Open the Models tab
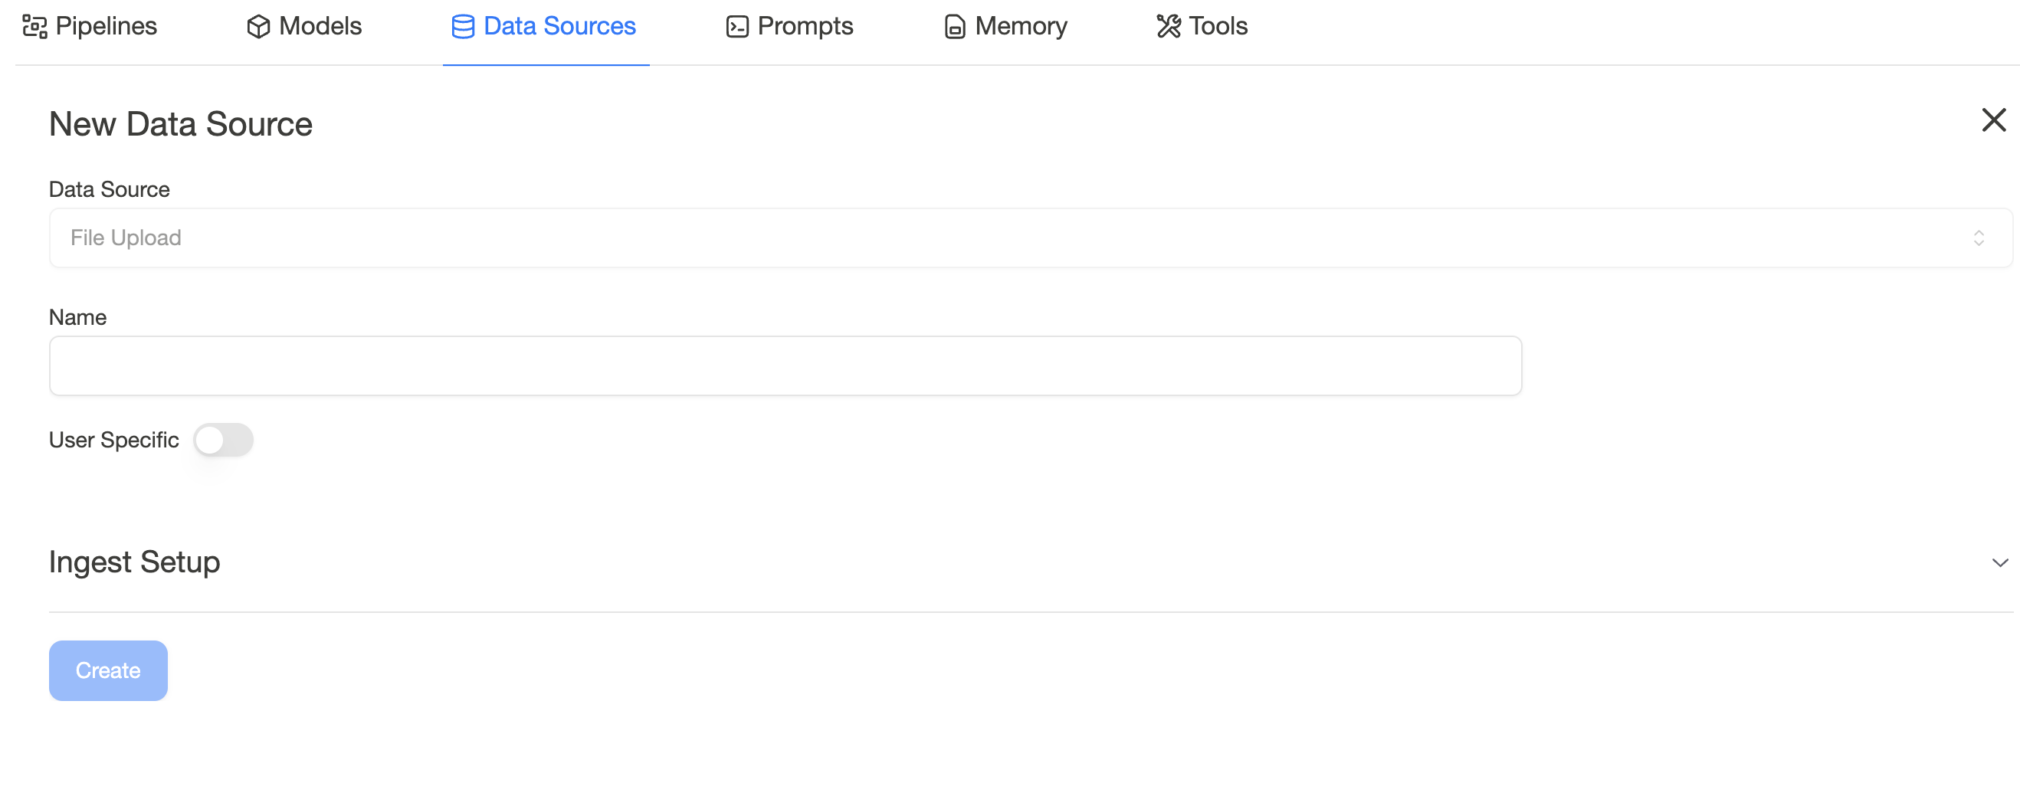The height and width of the screenshot is (806, 2020). (x=304, y=27)
